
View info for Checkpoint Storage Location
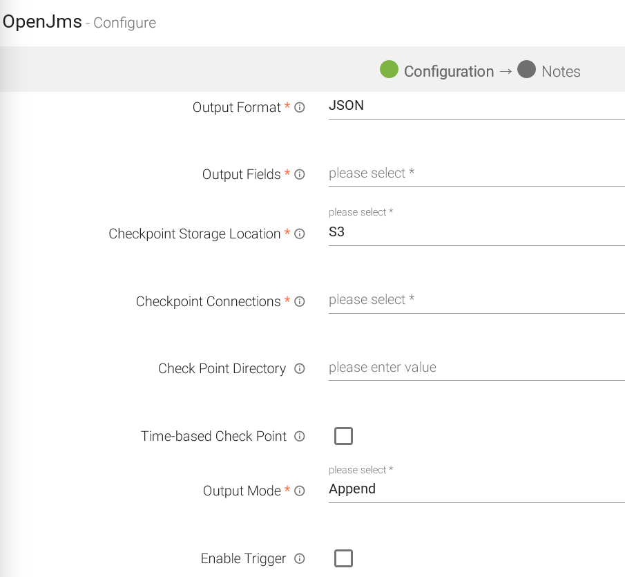(300, 234)
